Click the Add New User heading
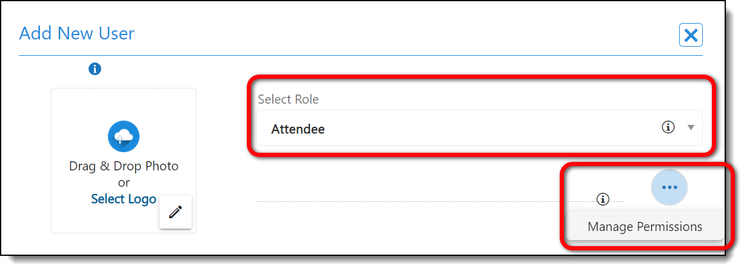 77,33
